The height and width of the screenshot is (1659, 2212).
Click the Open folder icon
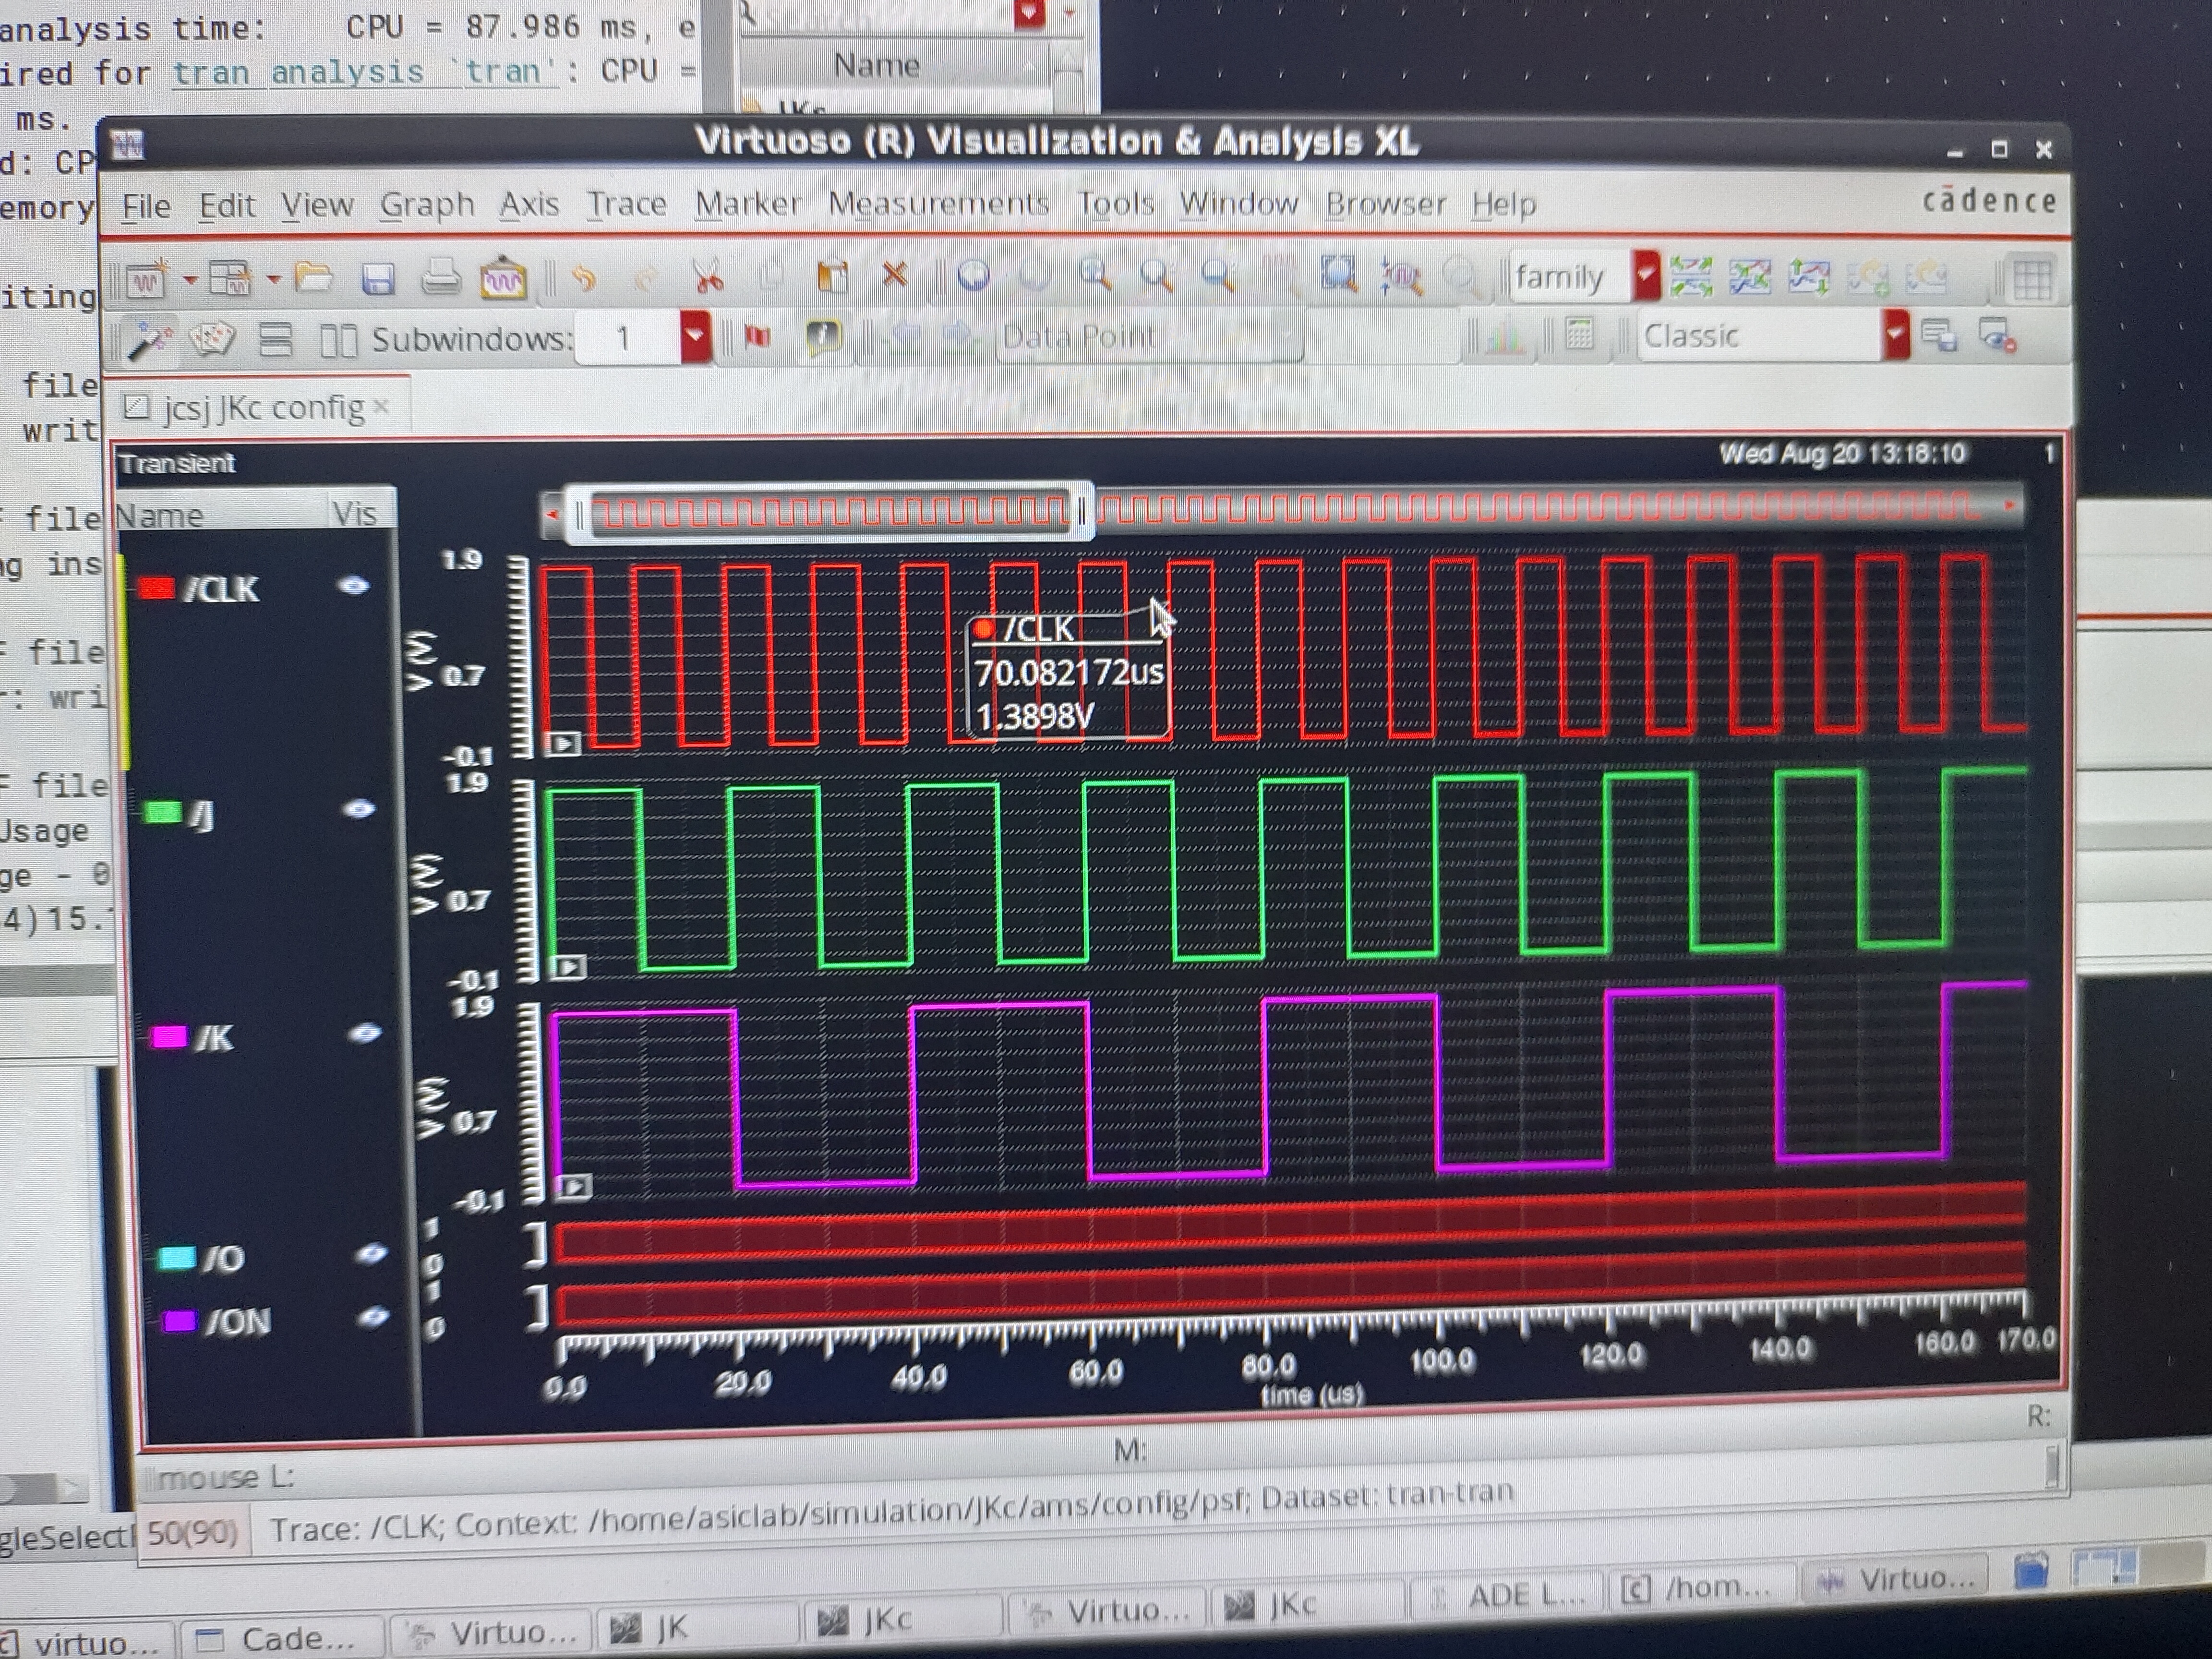(x=314, y=278)
